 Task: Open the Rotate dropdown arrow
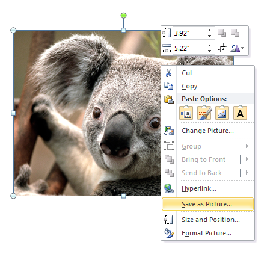click(243, 48)
